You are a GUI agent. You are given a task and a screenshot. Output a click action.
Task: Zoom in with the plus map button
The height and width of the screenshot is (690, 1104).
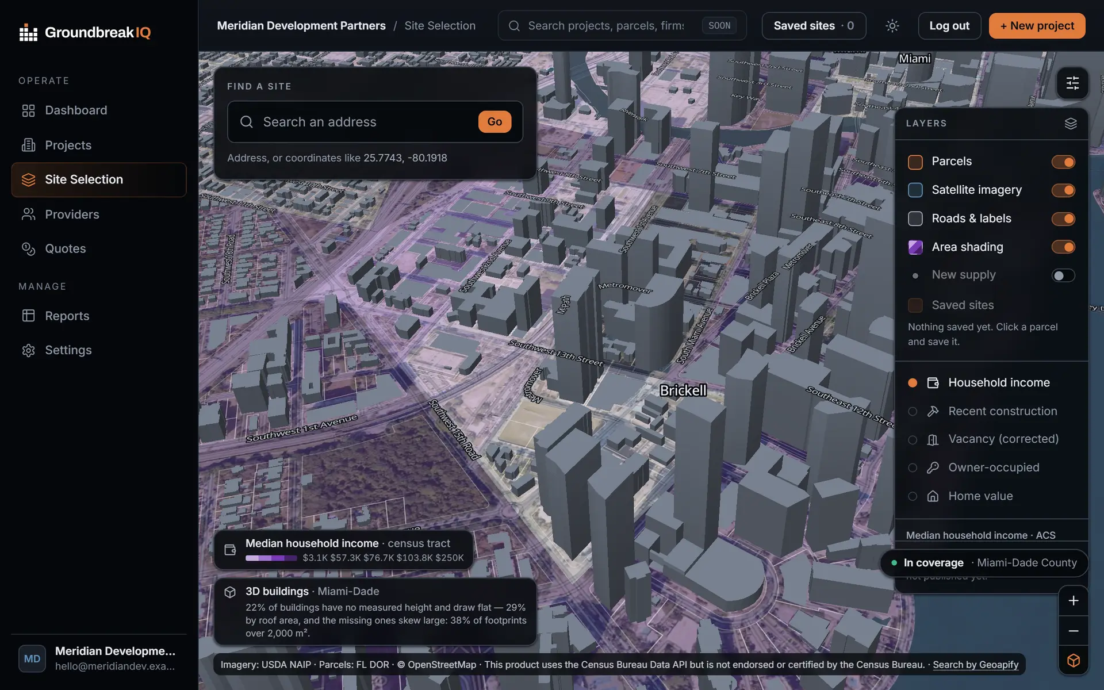pos(1073,601)
